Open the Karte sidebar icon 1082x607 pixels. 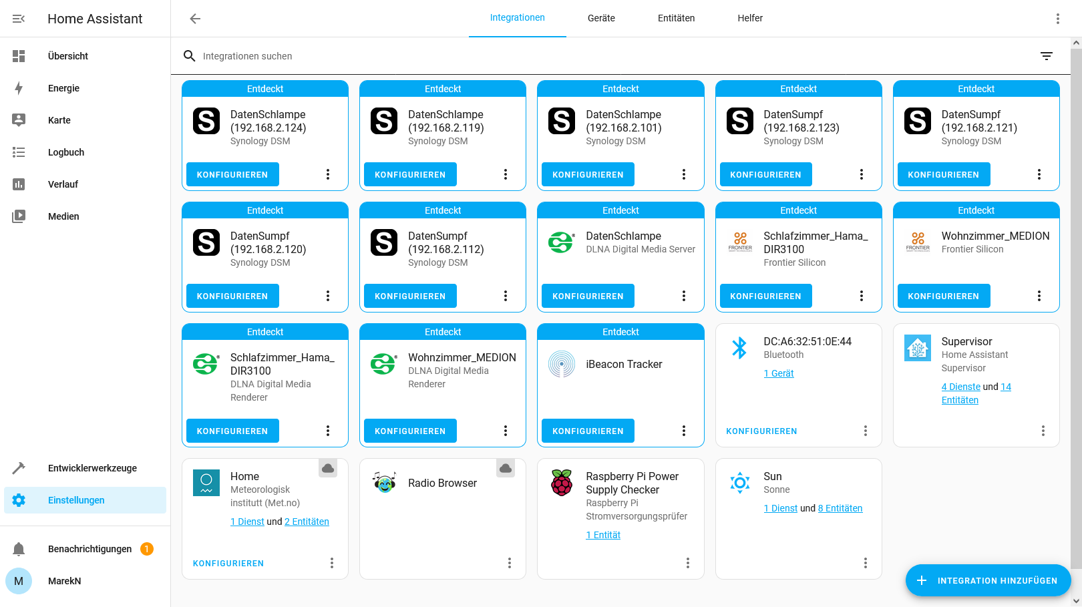pyautogui.click(x=19, y=120)
